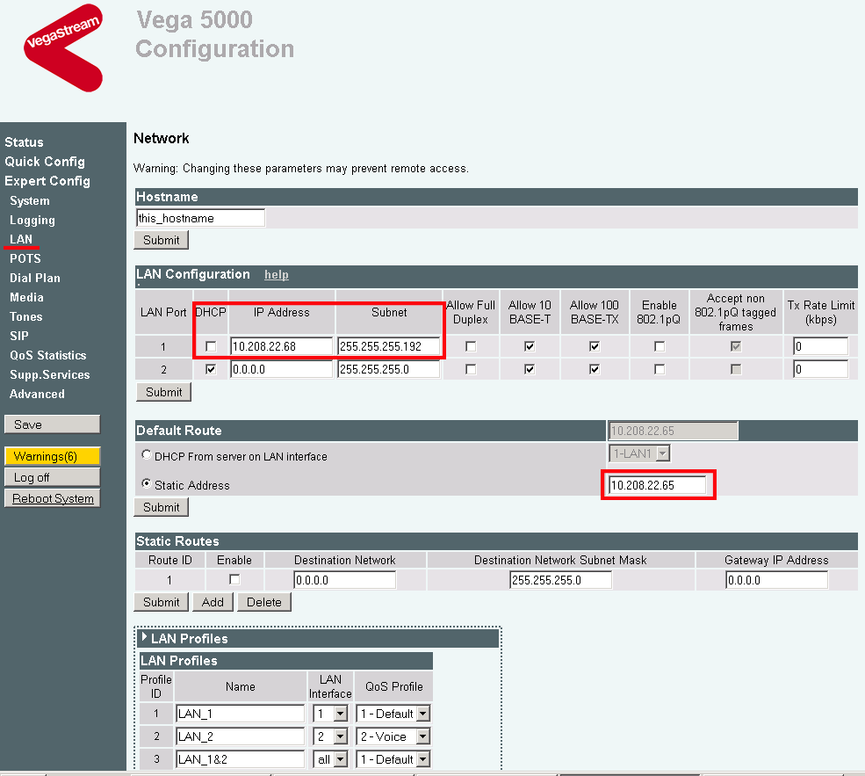Click the LAN_2 profile name field
The image size is (865, 776).
coord(241,736)
